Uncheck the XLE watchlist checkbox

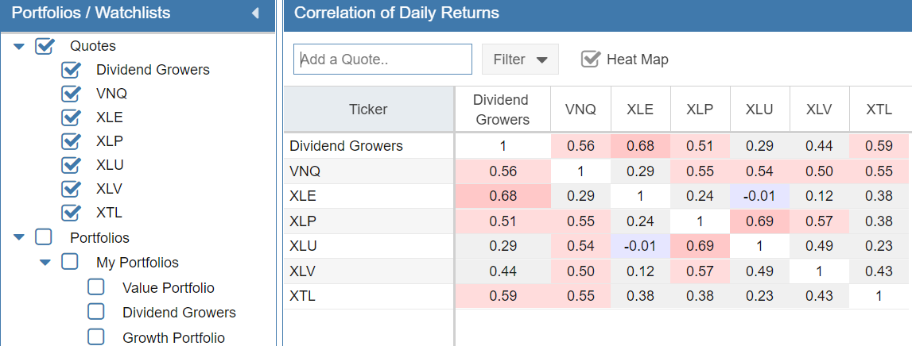[72, 117]
